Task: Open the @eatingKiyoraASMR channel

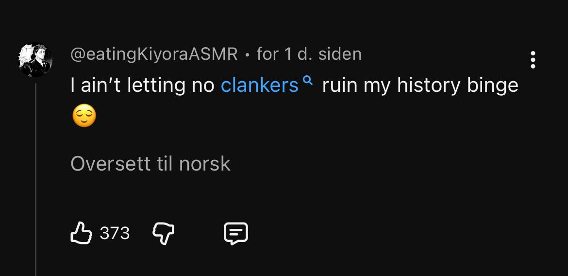Action: pyautogui.click(x=154, y=54)
